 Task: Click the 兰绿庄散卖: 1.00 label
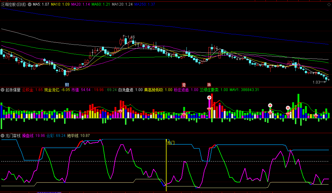[214, 90]
